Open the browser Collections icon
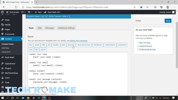Screen dimensions: 178x100 point(161,7)
